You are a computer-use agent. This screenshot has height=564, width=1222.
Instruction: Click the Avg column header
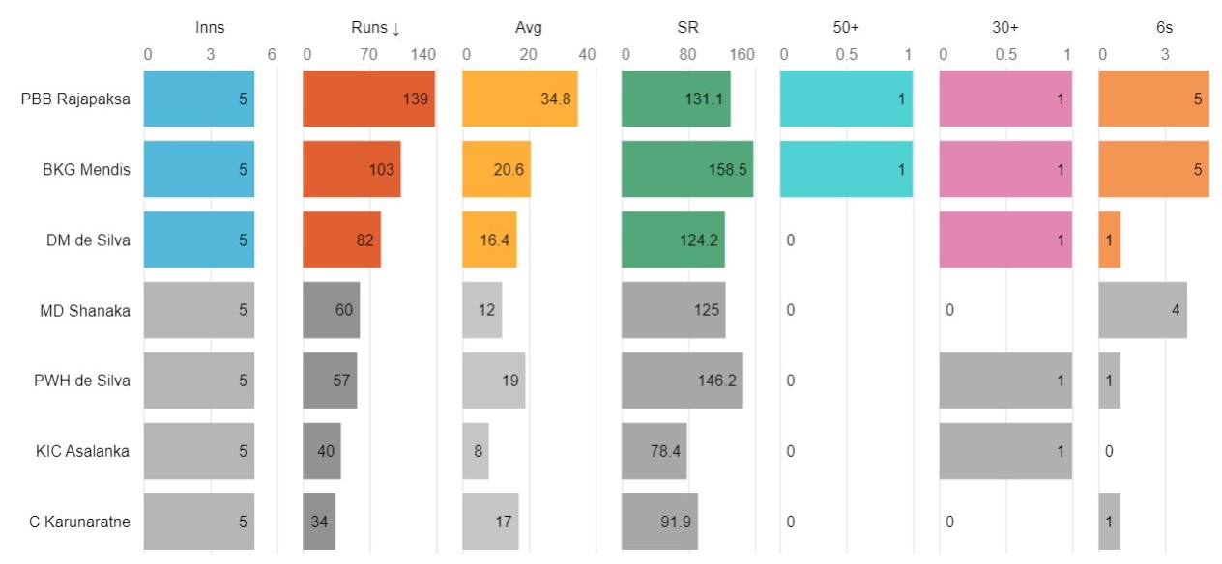click(x=529, y=29)
